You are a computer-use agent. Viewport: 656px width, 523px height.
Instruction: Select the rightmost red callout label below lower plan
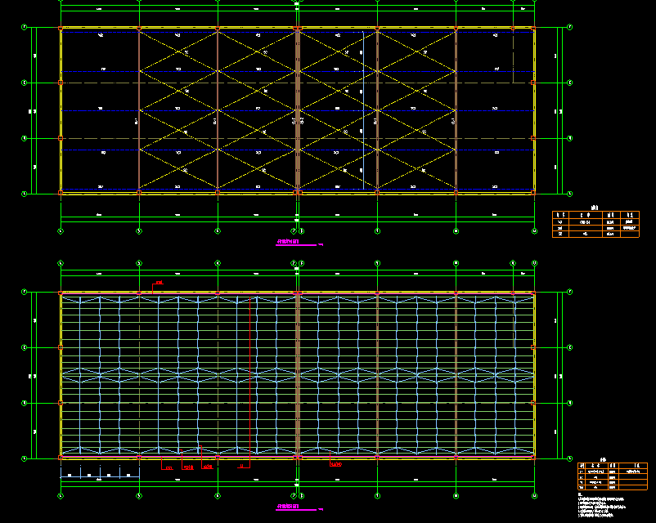coord(335,464)
